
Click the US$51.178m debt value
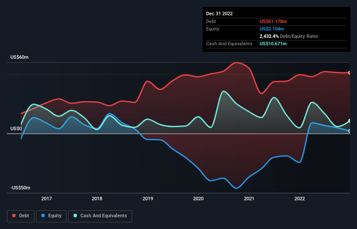click(273, 21)
